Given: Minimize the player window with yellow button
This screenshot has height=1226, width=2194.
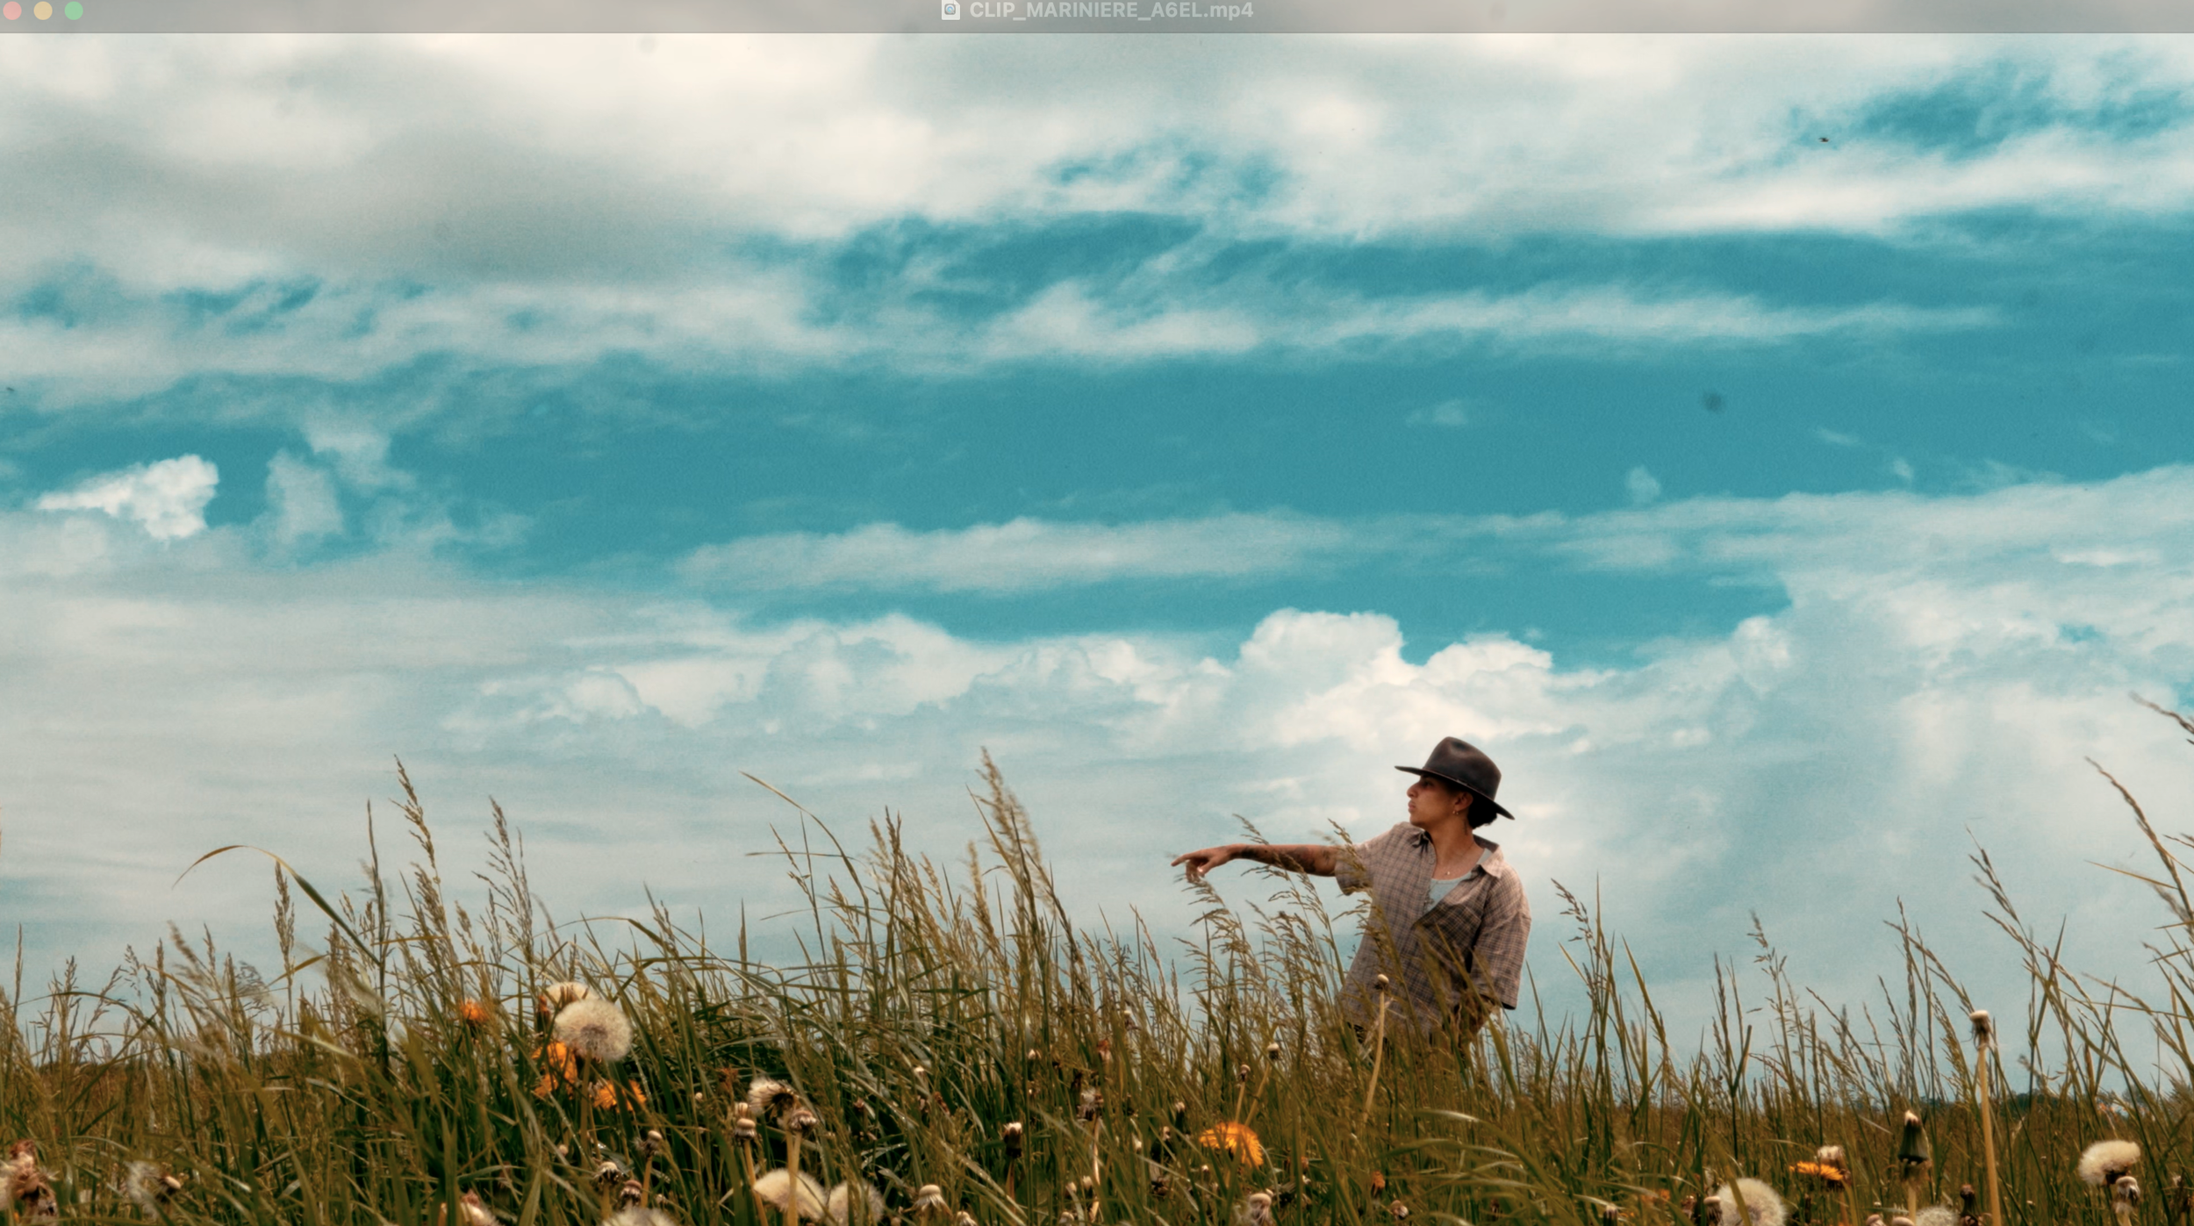Looking at the screenshot, I should (43, 11).
